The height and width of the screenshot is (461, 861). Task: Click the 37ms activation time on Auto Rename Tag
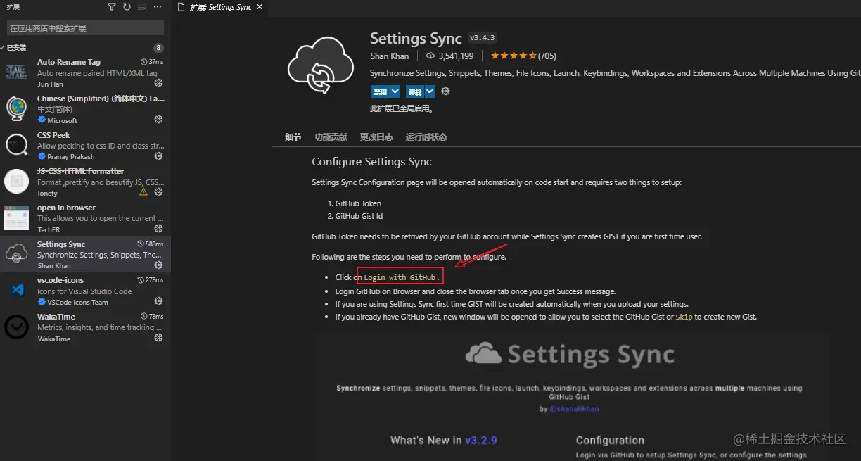point(152,62)
